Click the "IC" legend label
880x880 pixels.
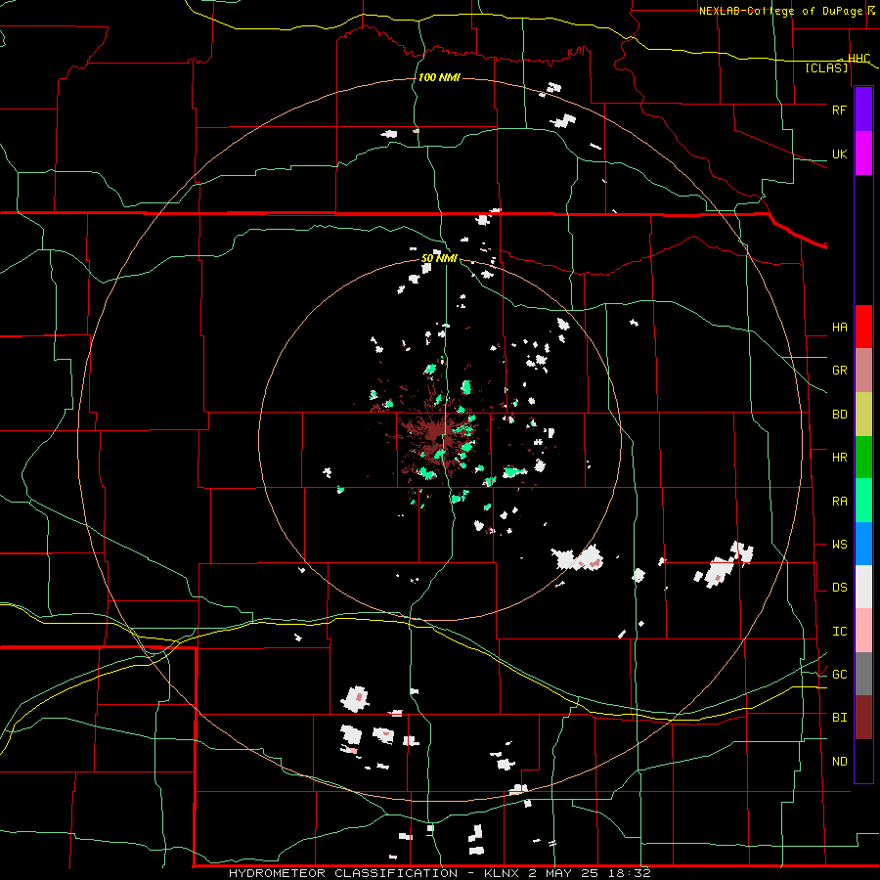pos(839,631)
